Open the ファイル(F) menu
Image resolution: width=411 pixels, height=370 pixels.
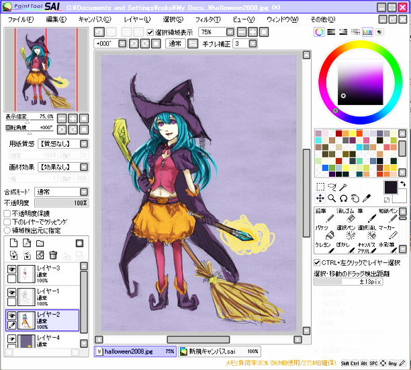tap(21, 19)
